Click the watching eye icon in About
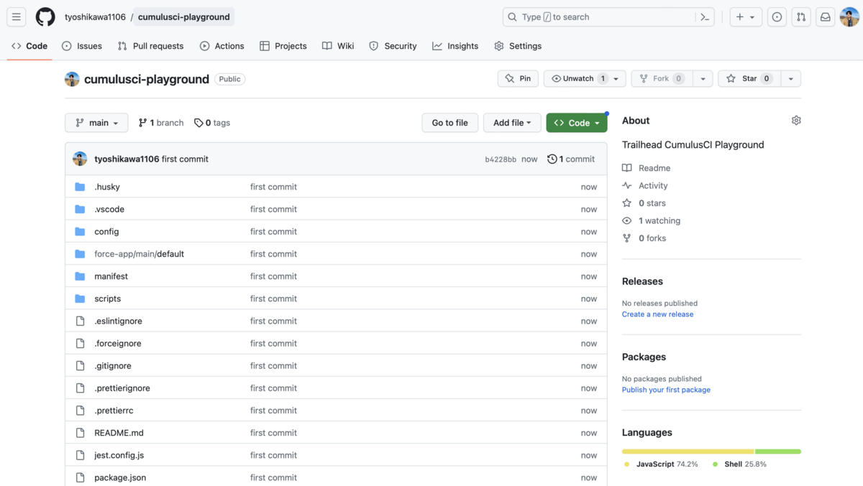The image size is (863, 486). pyautogui.click(x=627, y=220)
